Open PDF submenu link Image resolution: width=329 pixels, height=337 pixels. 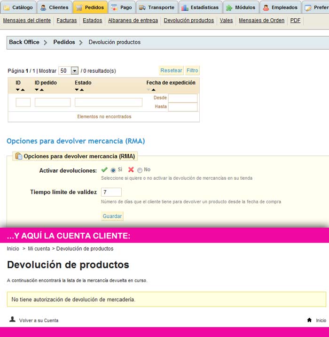295,21
